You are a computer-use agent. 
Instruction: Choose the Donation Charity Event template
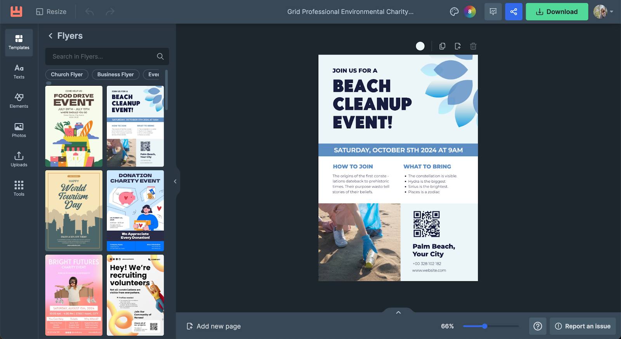click(x=135, y=211)
